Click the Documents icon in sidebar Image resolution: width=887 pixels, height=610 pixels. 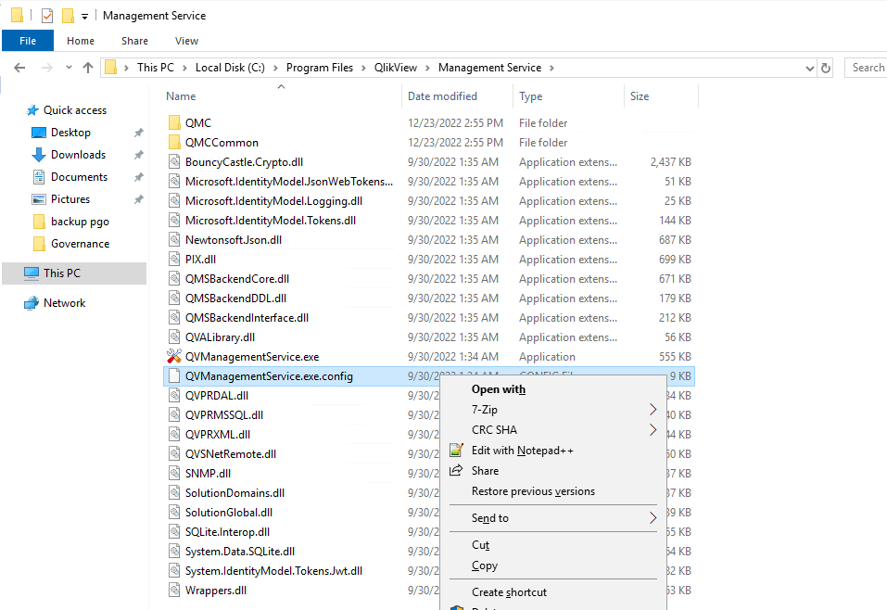click(x=39, y=177)
